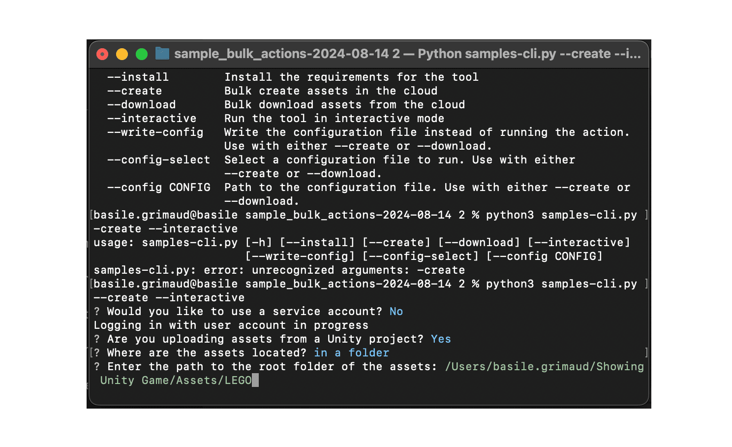
Task: Select the --download option text
Action: pos(142,104)
